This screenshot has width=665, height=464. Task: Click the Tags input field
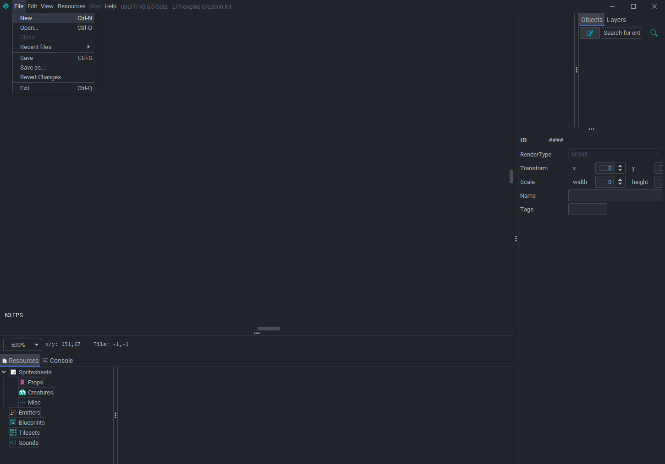coord(588,209)
